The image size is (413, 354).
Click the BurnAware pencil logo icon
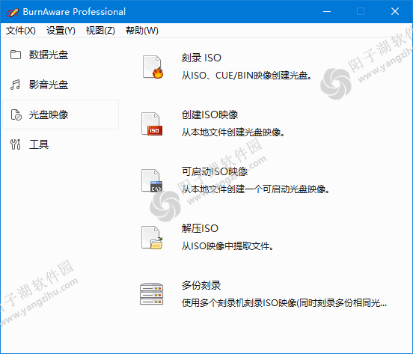[13, 12]
